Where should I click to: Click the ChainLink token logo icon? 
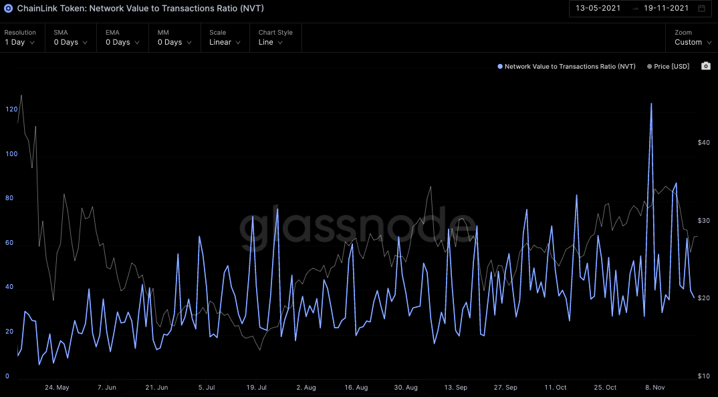pos(8,9)
